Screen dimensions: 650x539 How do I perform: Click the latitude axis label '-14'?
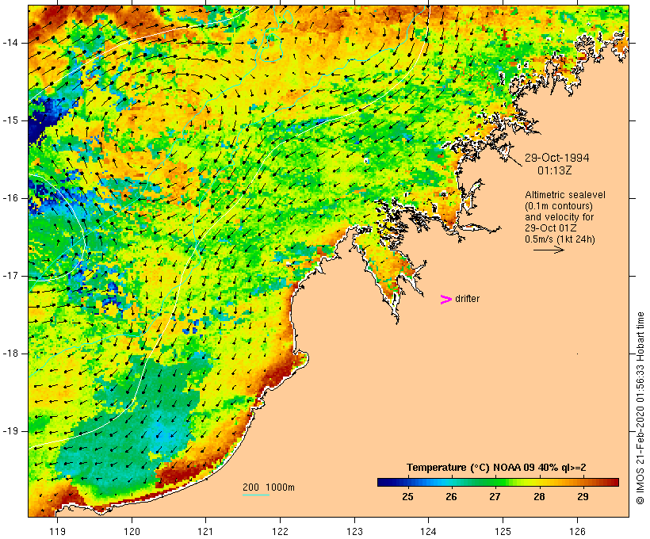(x=10, y=43)
